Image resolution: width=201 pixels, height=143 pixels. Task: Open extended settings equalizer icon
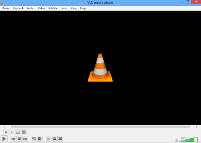pos(40,139)
